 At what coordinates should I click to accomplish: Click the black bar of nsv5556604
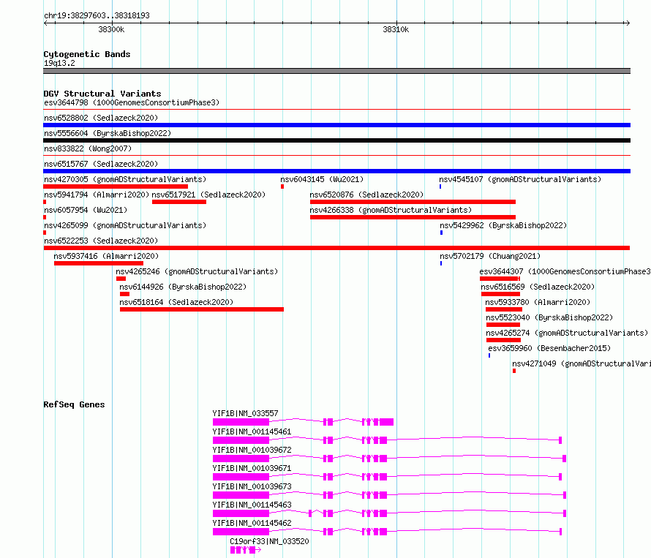pyautogui.click(x=336, y=140)
